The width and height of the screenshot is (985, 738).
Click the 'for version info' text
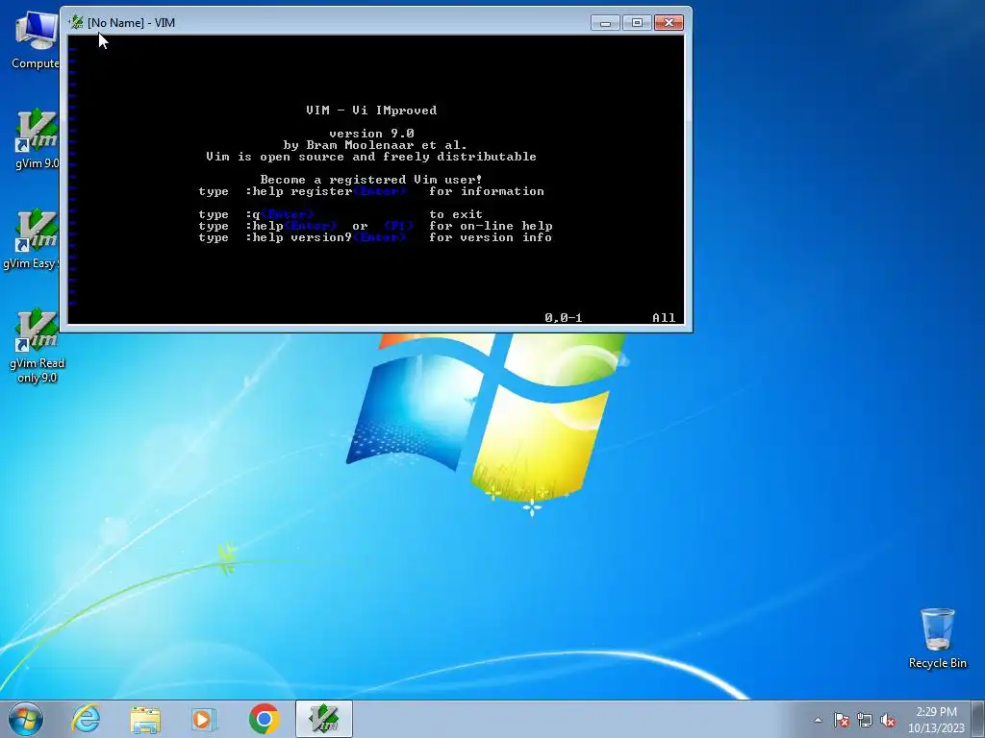coord(491,237)
